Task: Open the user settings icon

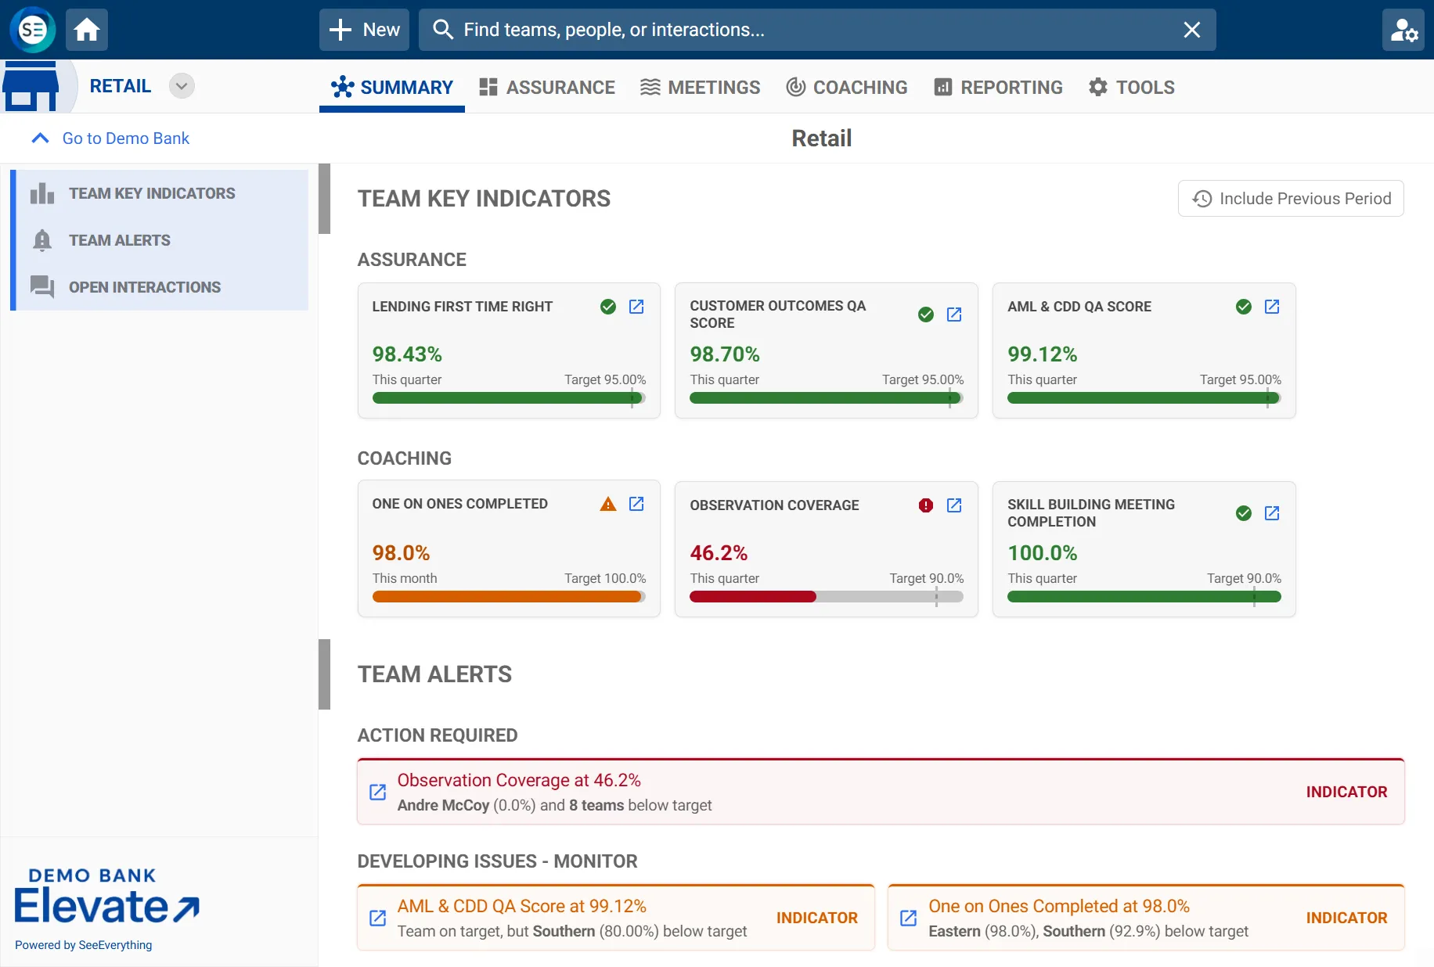Action: coord(1403,30)
